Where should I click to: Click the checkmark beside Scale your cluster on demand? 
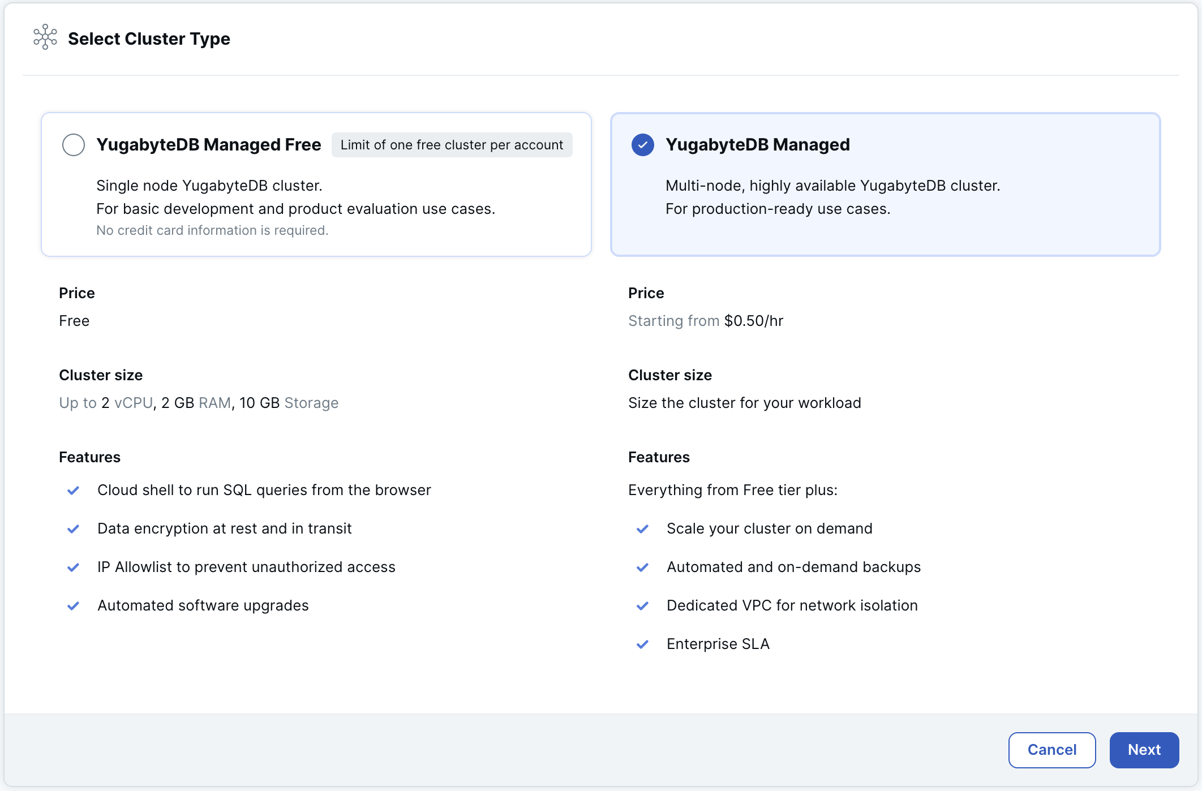click(x=642, y=528)
